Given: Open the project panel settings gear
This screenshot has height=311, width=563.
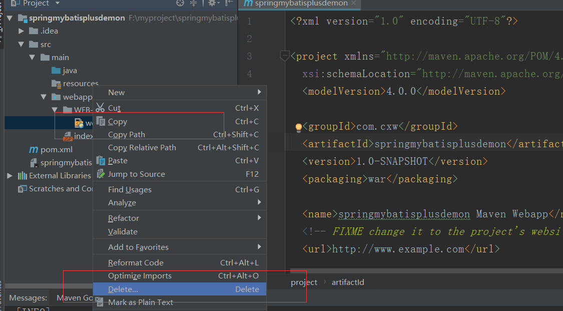Looking at the screenshot, I should click(x=213, y=3).
